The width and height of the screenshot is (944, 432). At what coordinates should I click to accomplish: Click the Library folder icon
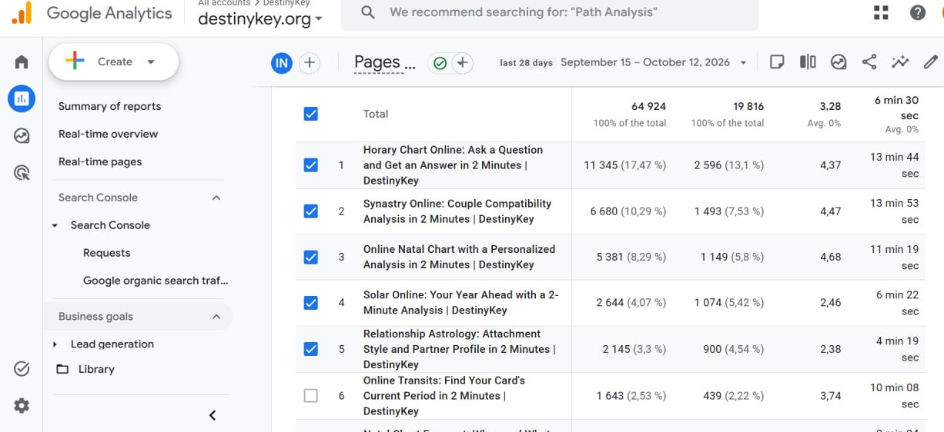pyautogui.click(x=62, y=369)
